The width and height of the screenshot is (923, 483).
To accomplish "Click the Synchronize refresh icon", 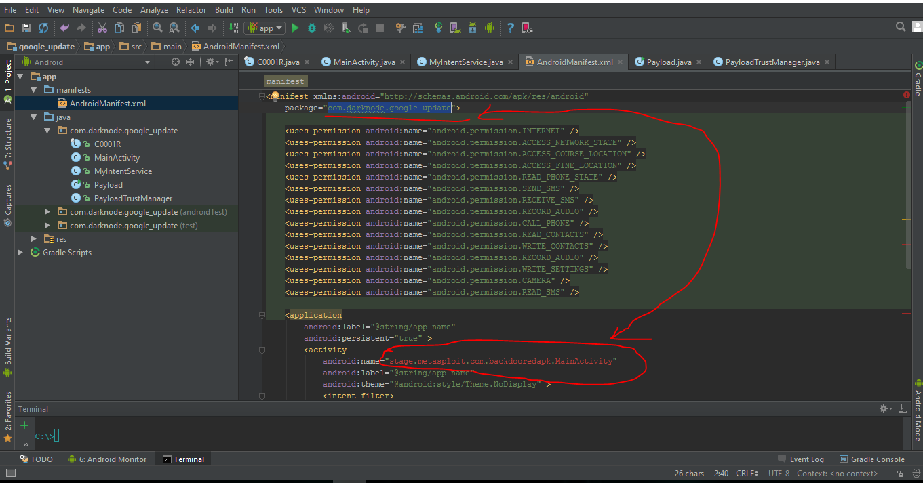I will point(43,28).
